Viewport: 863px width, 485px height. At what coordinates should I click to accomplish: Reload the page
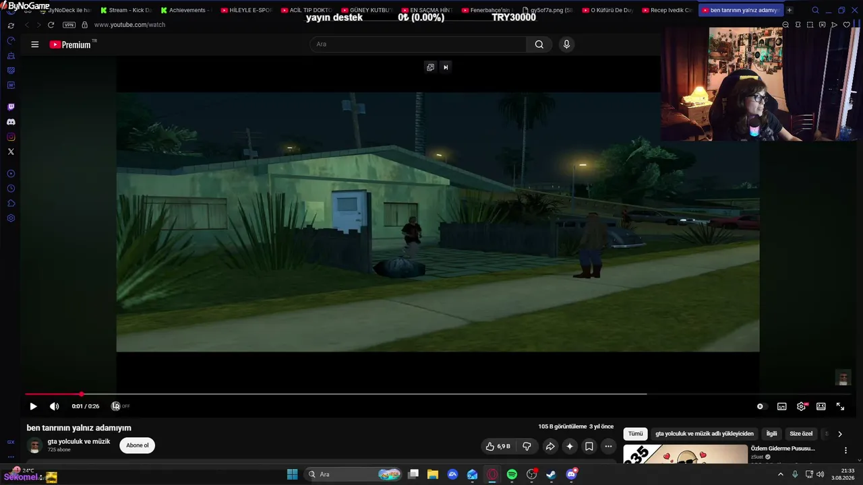(x=51, y=25)
